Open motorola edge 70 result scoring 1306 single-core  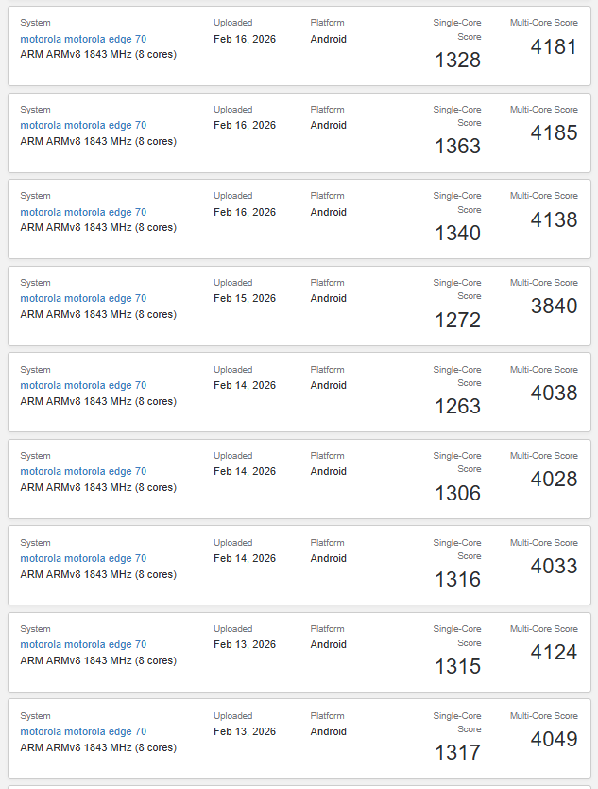coord(83,472)
